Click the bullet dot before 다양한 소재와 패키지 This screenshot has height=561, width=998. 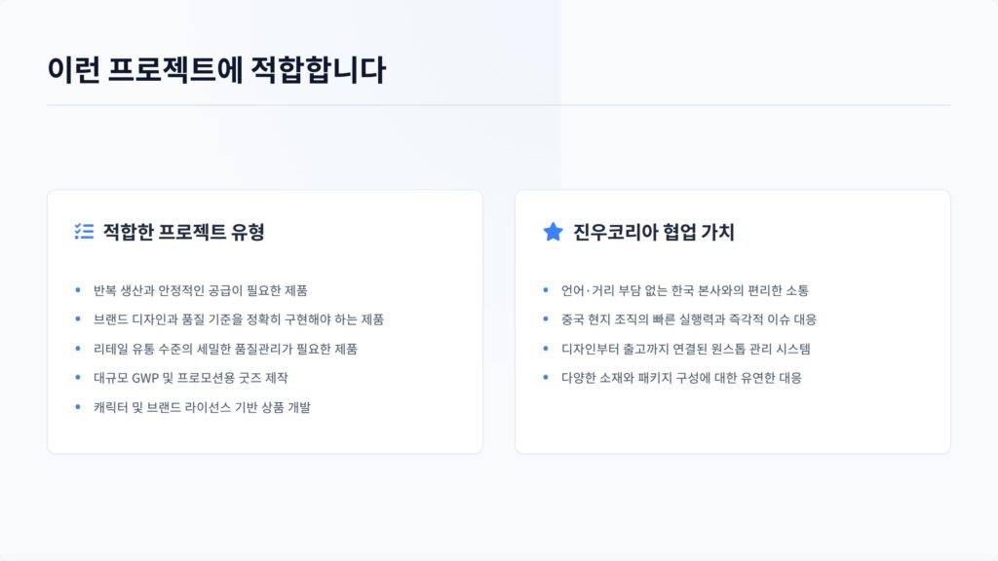pyautogui.click(x=546, y=377)
